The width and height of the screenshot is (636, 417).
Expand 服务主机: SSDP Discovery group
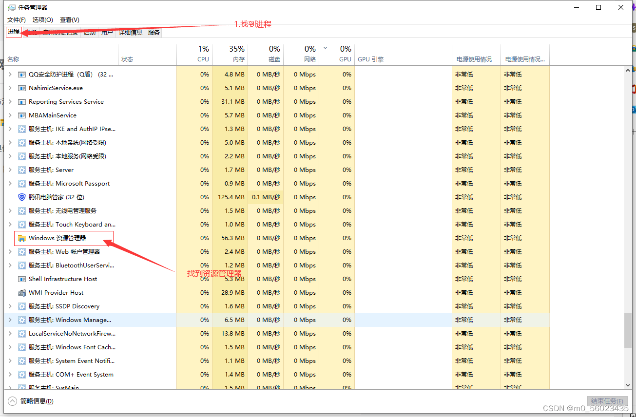10,306
